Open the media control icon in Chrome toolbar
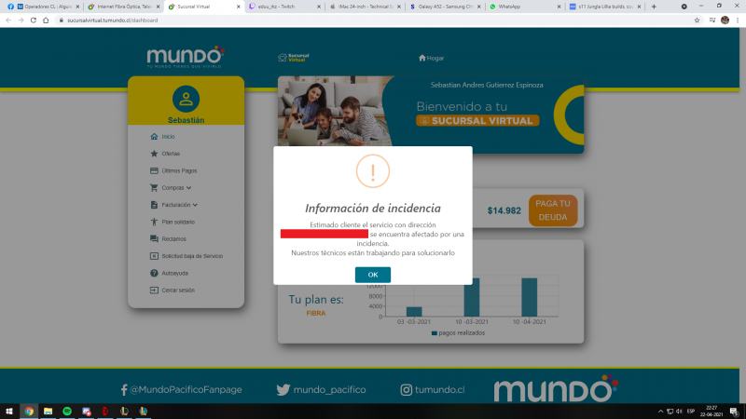 click(712, 20)
